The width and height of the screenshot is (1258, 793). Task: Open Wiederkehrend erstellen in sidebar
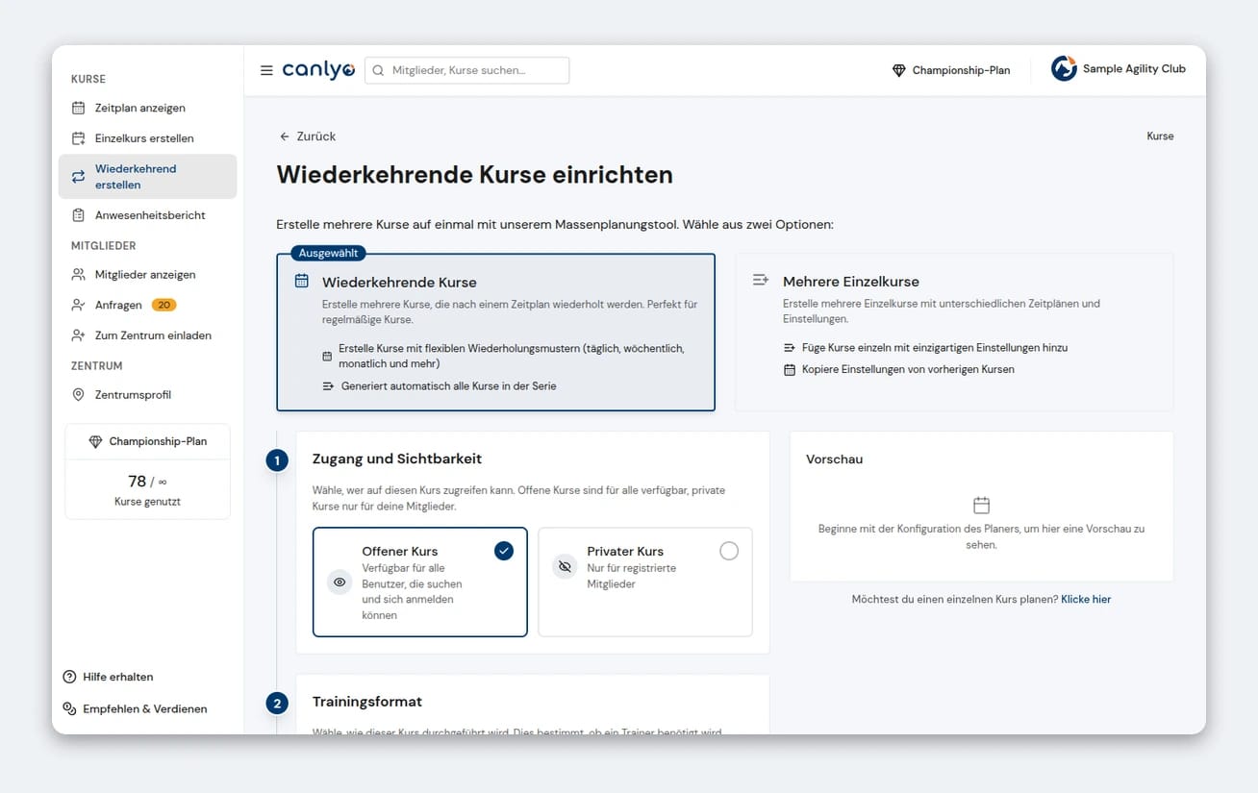[x=147, y=177]
